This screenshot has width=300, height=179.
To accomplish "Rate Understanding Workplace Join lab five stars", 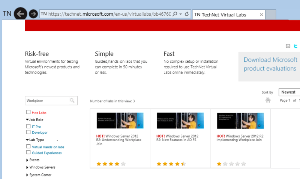I will pos(123,164).
